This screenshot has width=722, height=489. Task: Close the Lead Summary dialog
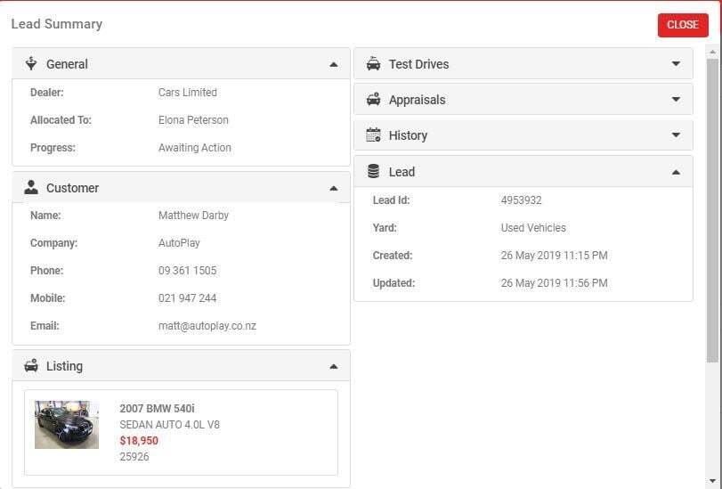(683, 25)
